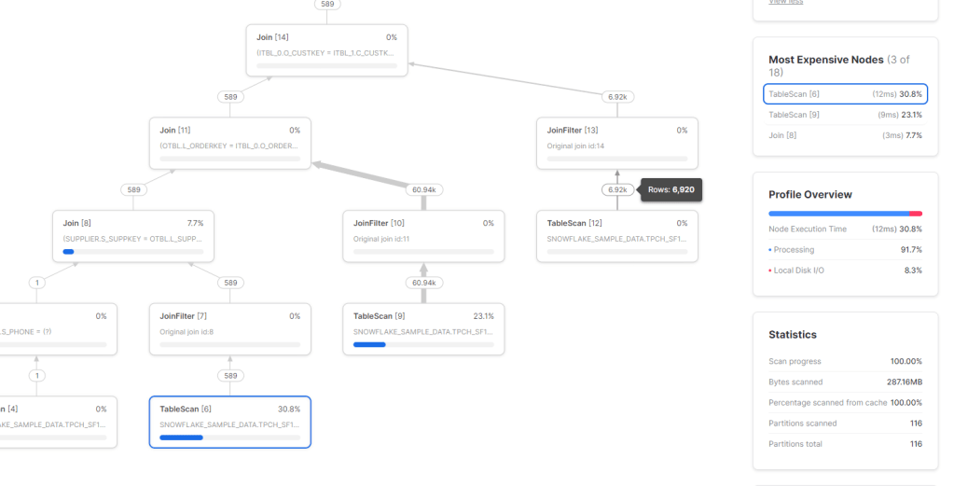Click the filter node showing S_PHONE condition
Viewport: 954px width, 486px height.
(56, 328)
